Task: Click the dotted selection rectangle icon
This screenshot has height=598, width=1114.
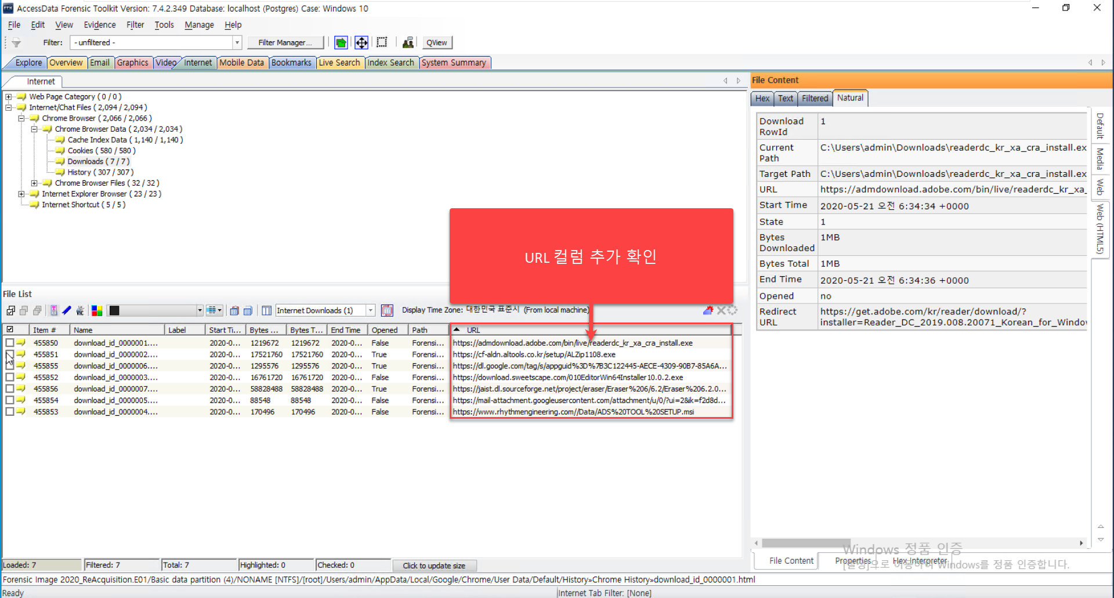Action: click(x=382, y=42)
